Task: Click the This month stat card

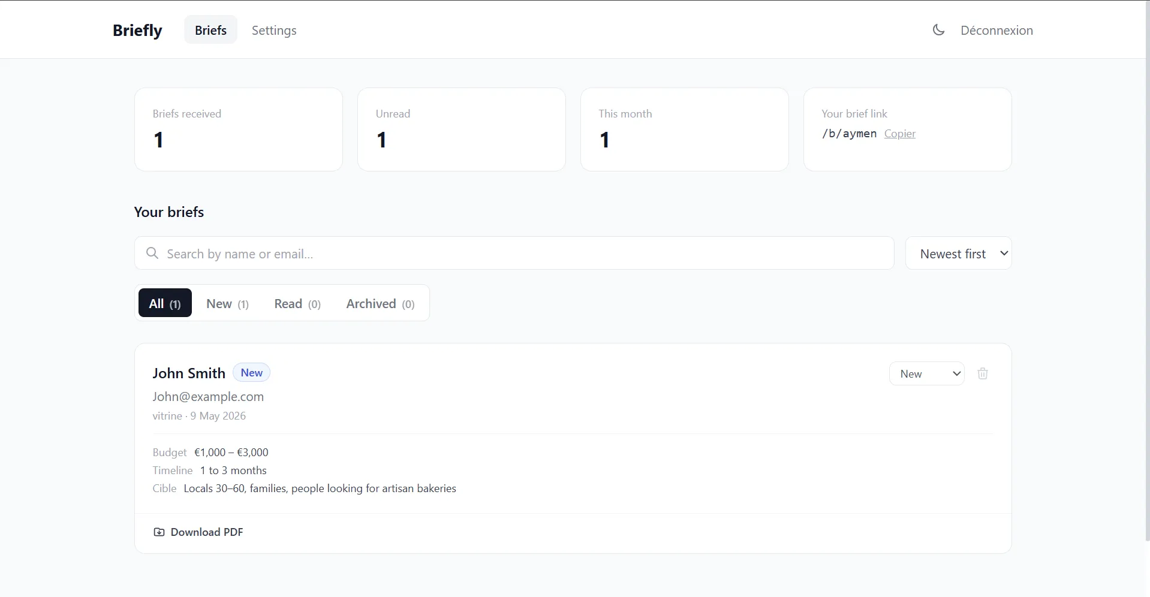Action: tap(685, 129)
